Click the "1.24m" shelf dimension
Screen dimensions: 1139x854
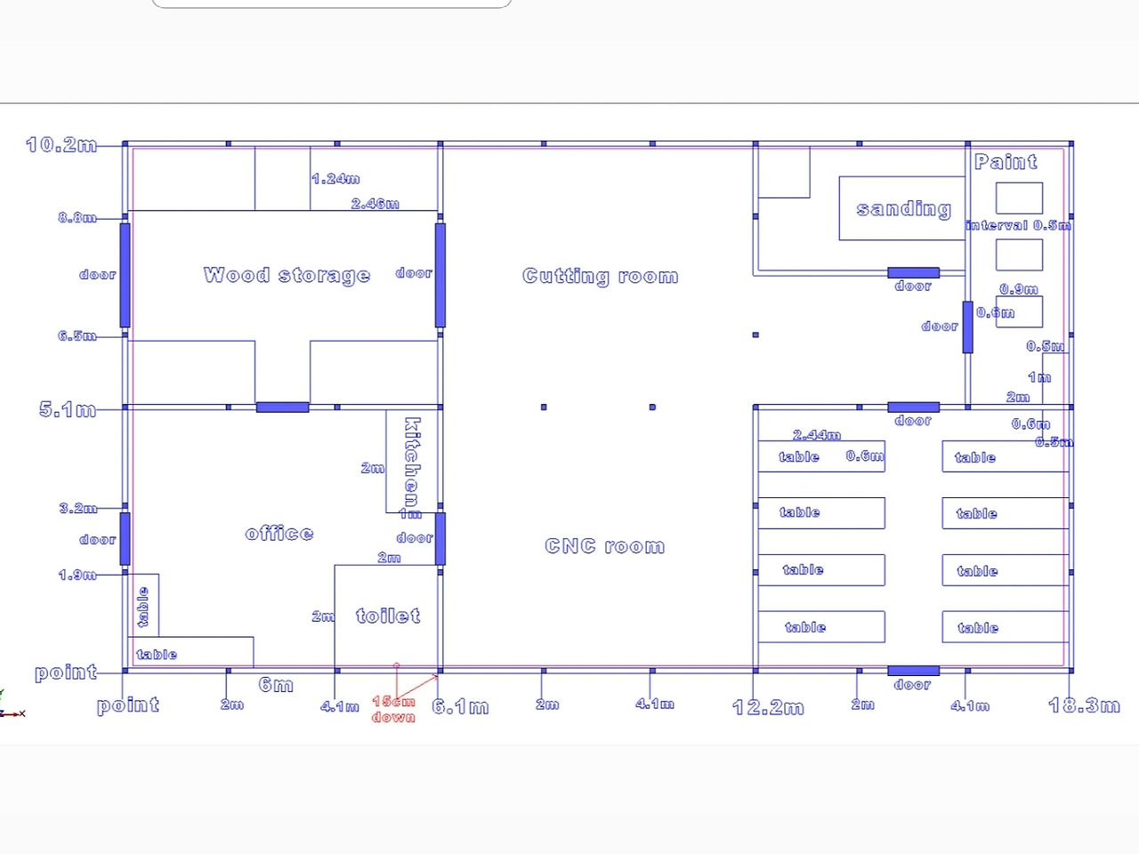point(335,179)
